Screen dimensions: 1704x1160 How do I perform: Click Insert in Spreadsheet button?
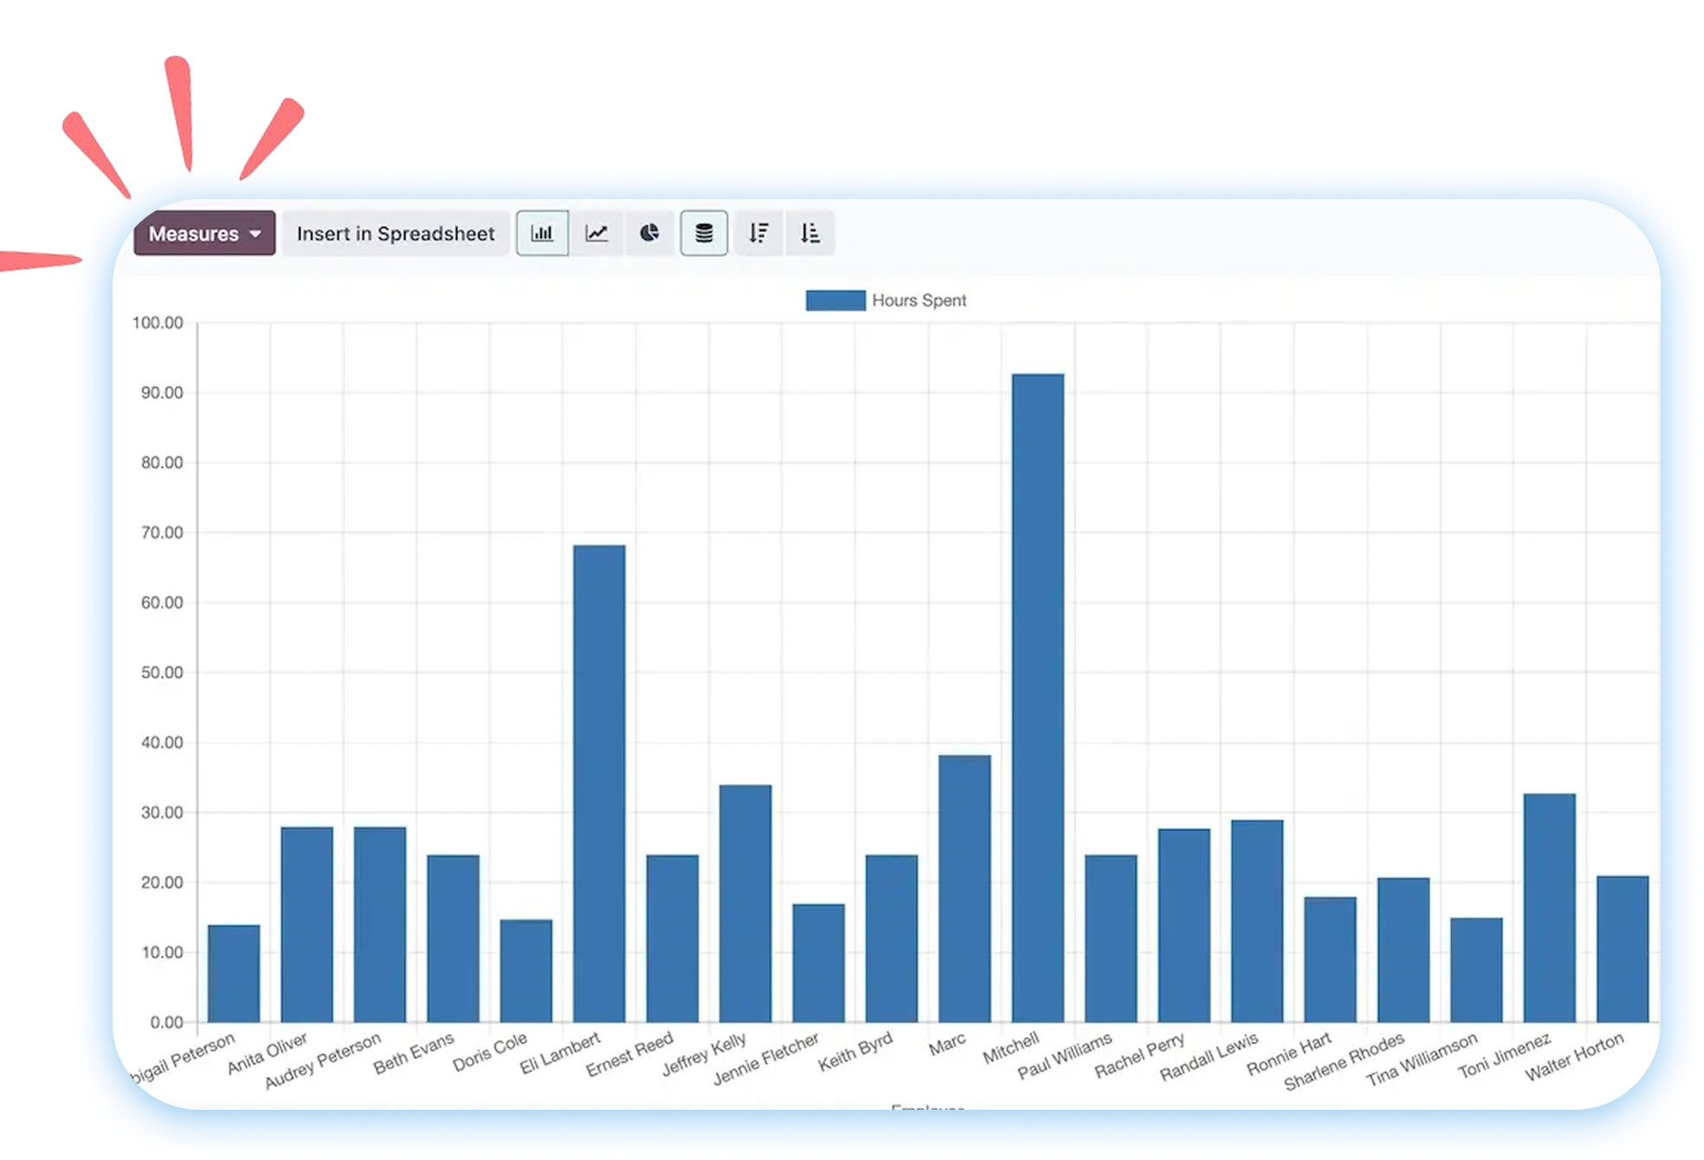coord(396,234)
